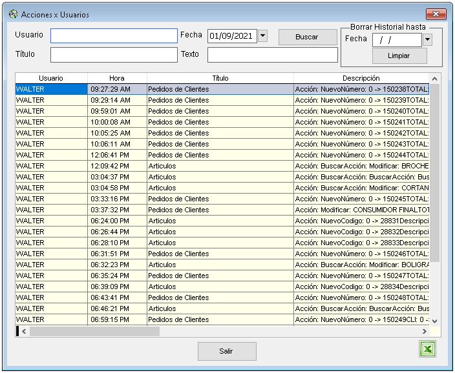455x373 pixels.
Task: Click the Salir button
Action: 226,351
